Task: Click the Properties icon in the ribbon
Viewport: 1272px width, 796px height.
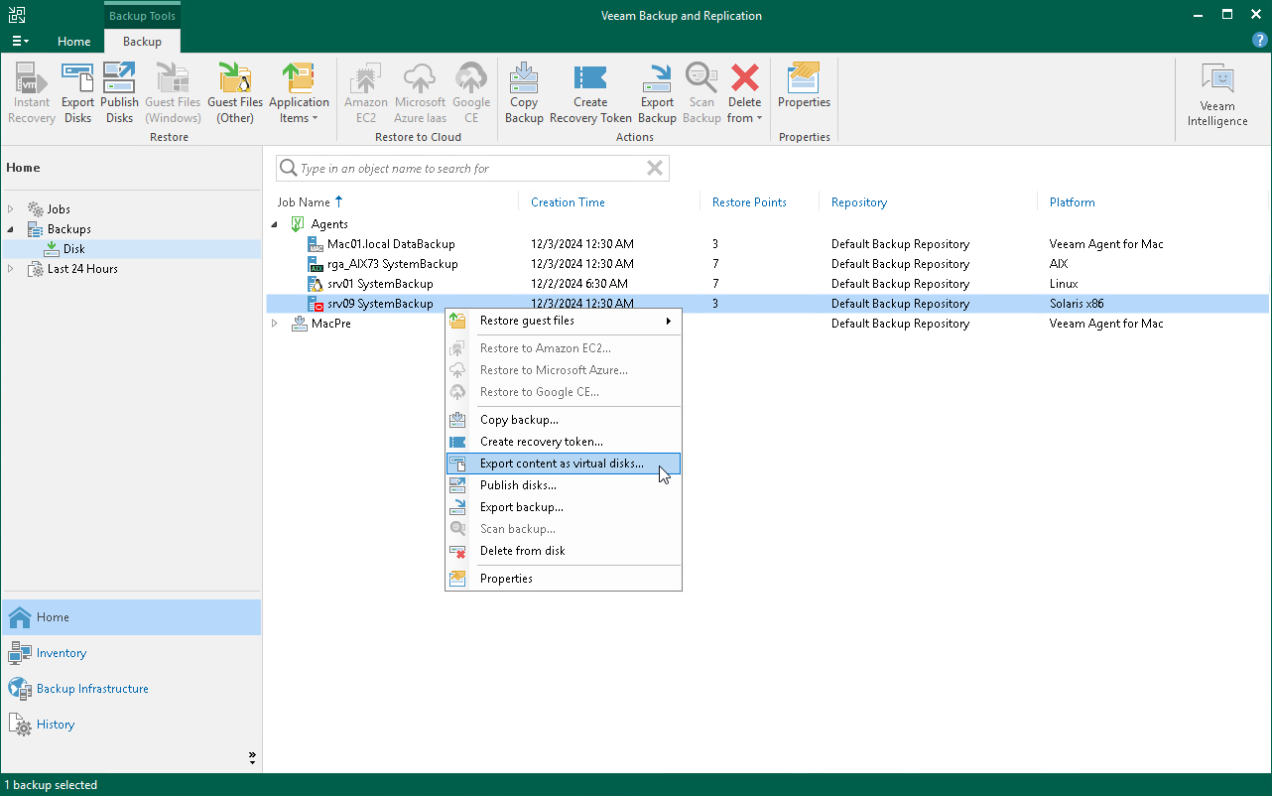Action: 804,92
